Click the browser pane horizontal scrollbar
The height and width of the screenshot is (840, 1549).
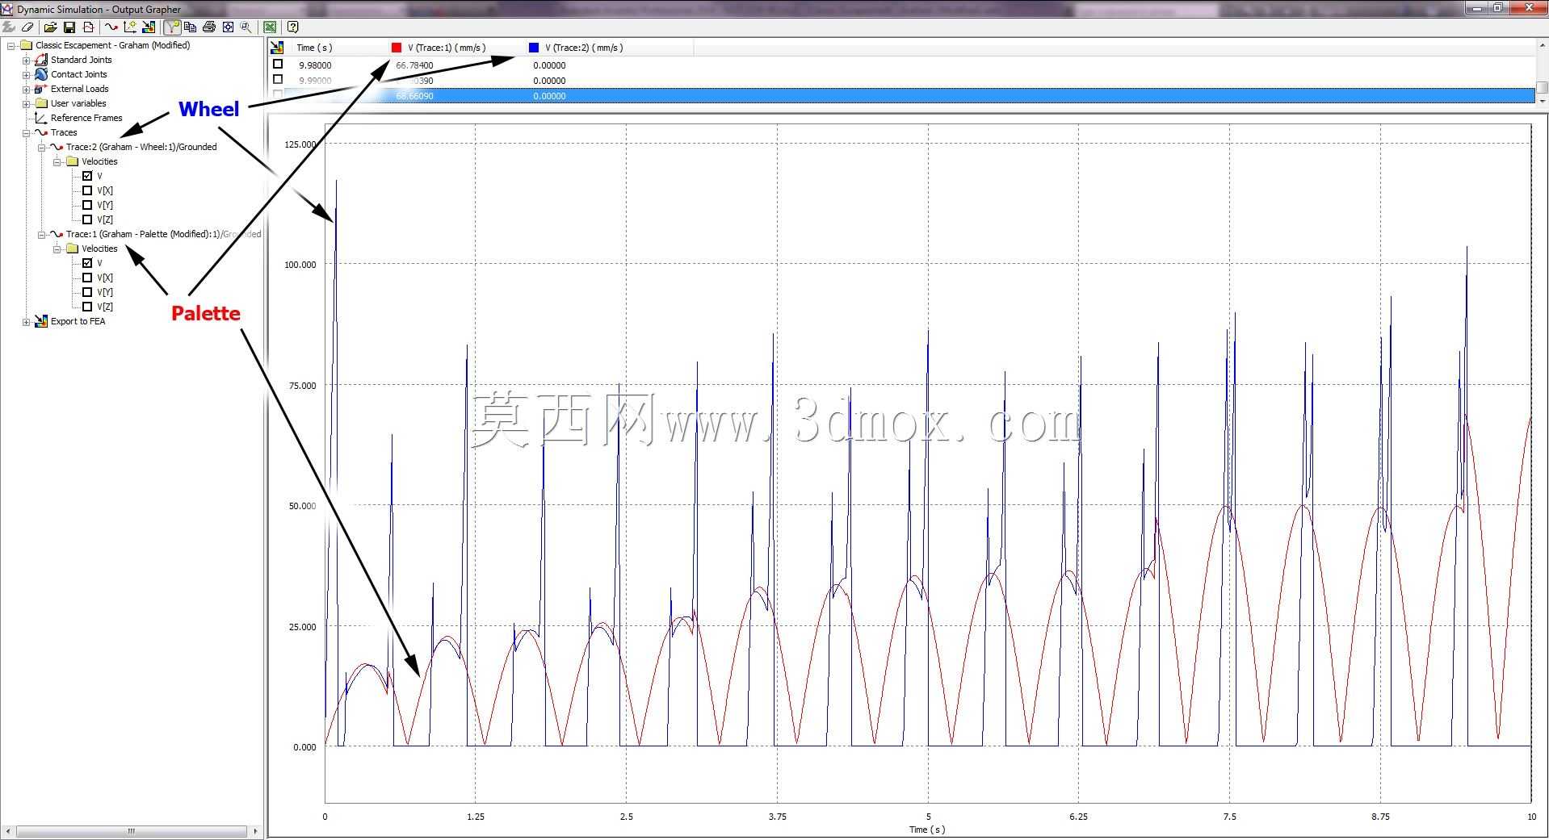pos(131,831)
